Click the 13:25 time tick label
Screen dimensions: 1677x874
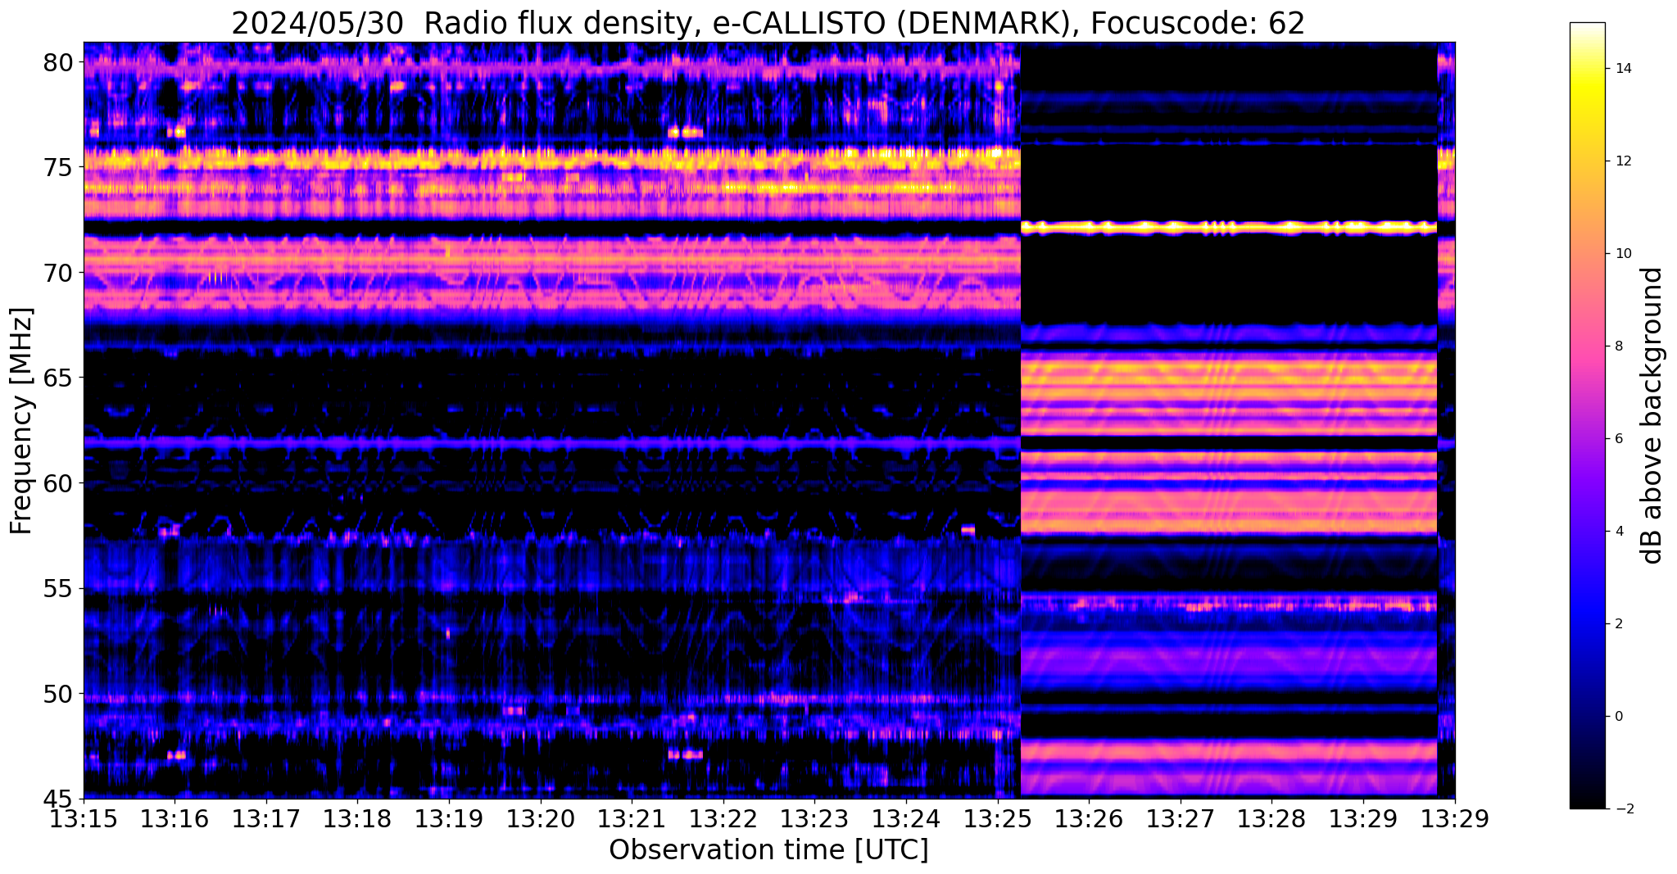click(998, 819)
